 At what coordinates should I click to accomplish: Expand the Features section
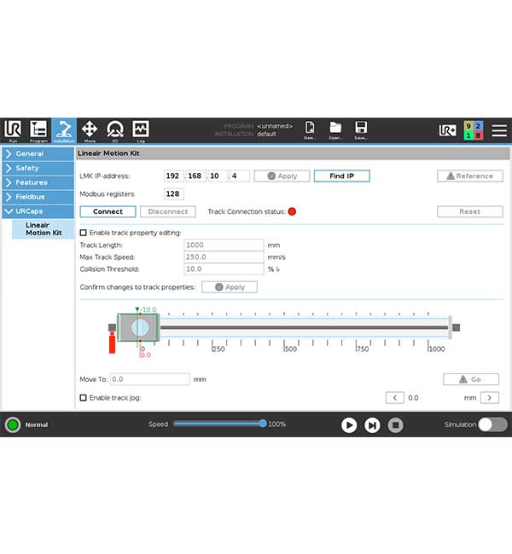(38, 182)
